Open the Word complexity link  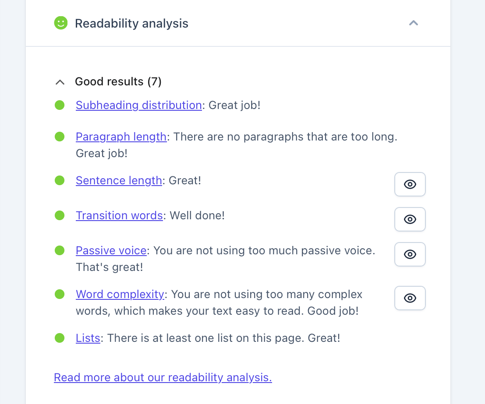pos(120,294)
